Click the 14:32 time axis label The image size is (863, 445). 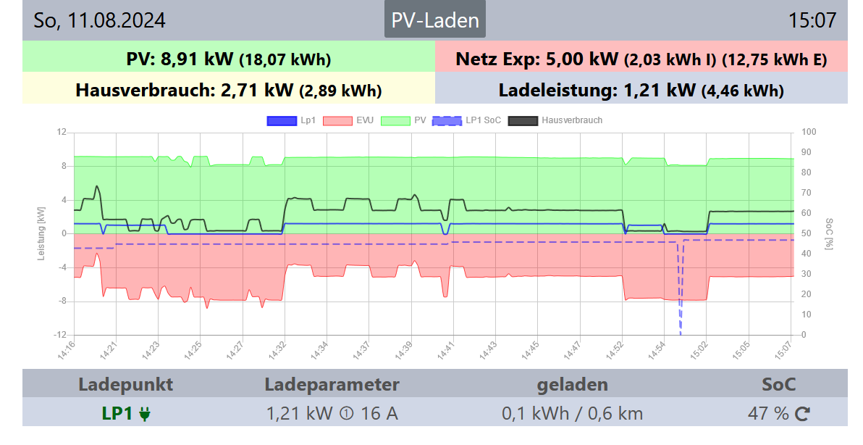tap(277, 350)
